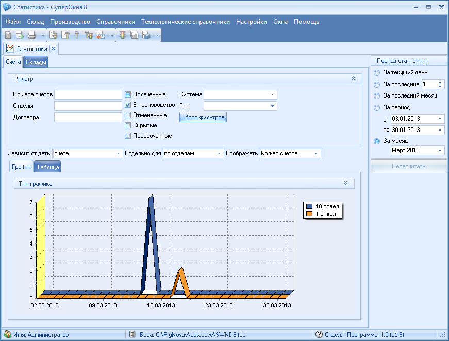Open the Файл menu
449x341 pixels.
point(13,22)
